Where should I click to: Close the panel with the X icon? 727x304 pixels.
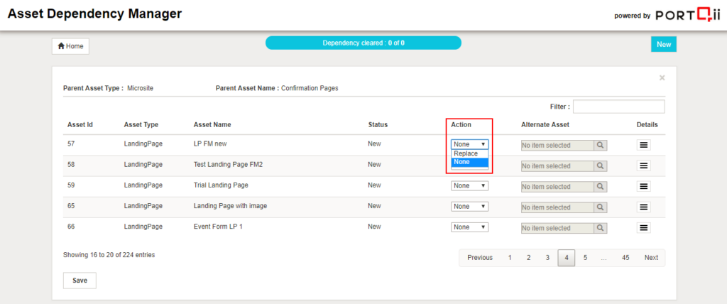point(662,77)
